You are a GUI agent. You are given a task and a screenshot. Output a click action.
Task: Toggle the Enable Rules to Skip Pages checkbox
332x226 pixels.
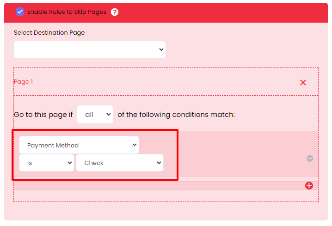tap(20, 12)
